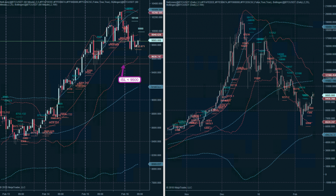
Task: Select the 10144 net line label
Action: point(135,18)
